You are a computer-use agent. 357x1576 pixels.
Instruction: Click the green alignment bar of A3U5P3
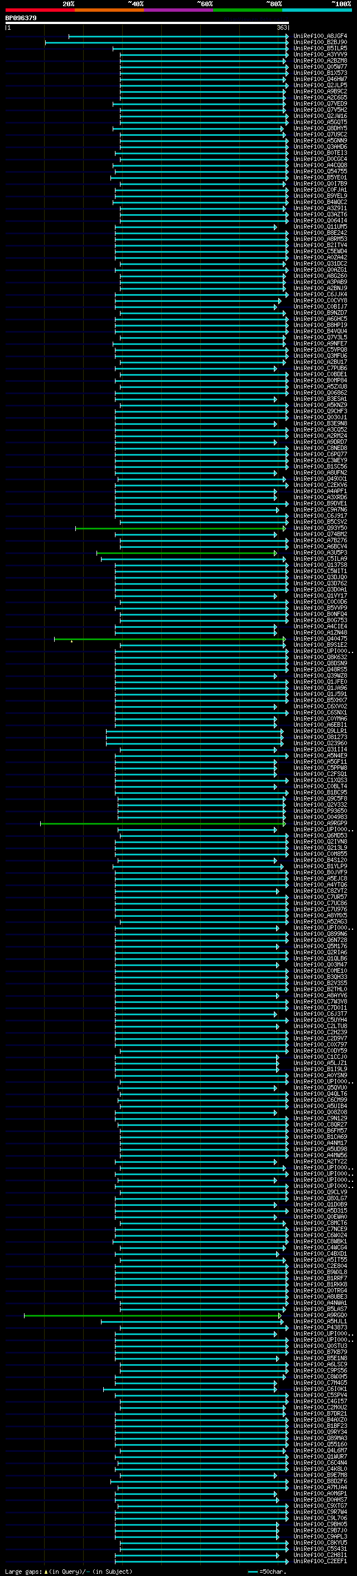point(187,553)
